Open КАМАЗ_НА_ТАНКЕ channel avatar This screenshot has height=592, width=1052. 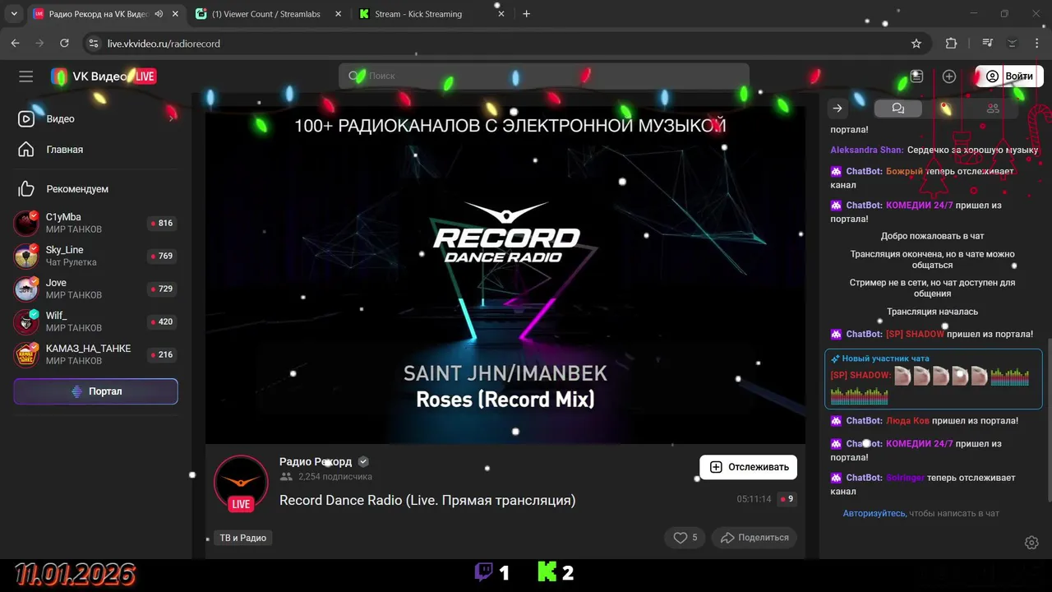pyautogui.click(x=26, y=354)
